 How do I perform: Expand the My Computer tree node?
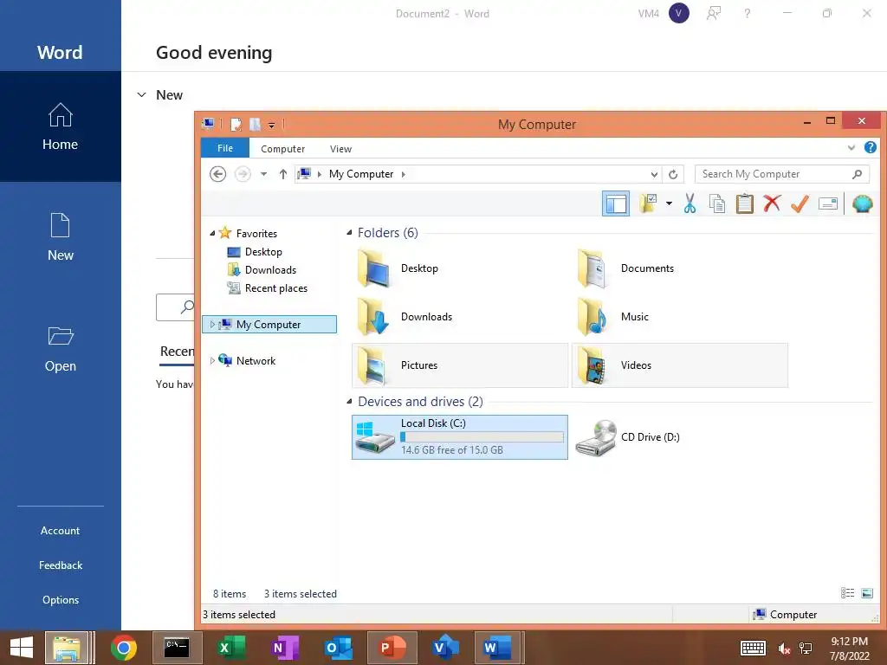[x=212, y=325]
